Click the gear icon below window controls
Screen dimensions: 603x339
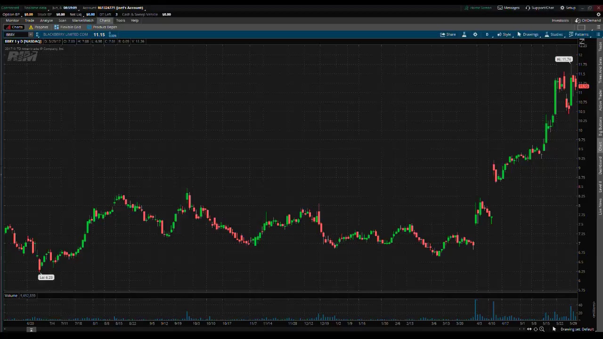[599, 14]
